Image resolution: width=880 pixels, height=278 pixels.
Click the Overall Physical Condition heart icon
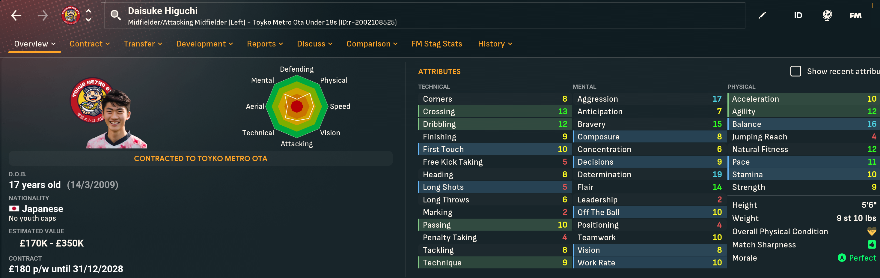[x=872, y=232]
